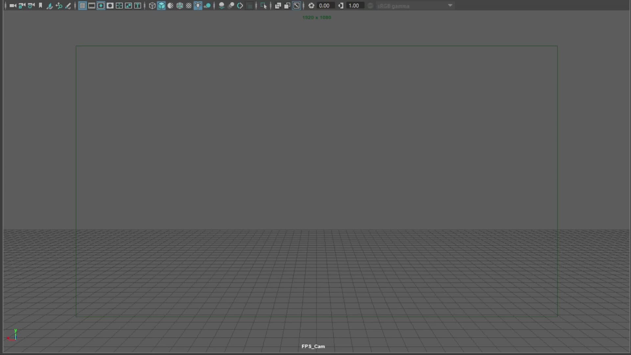Image resolution: width=631 pixels, height=355 pixels.
Task: Toggle the grid display off
Action: (82, 6)
